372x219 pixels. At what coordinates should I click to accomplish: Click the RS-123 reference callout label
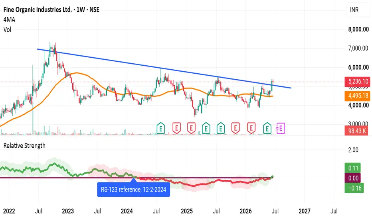click(x=134, y=190)
